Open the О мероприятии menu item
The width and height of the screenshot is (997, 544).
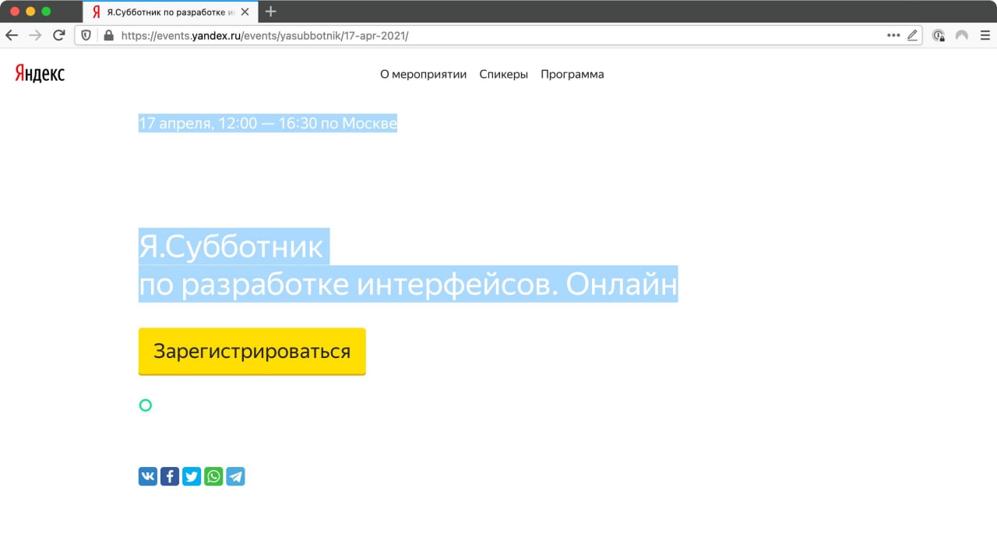tap(423, 75)
